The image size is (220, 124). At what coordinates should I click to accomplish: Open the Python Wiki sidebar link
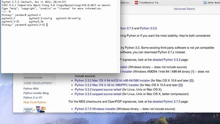coord(31,89)
